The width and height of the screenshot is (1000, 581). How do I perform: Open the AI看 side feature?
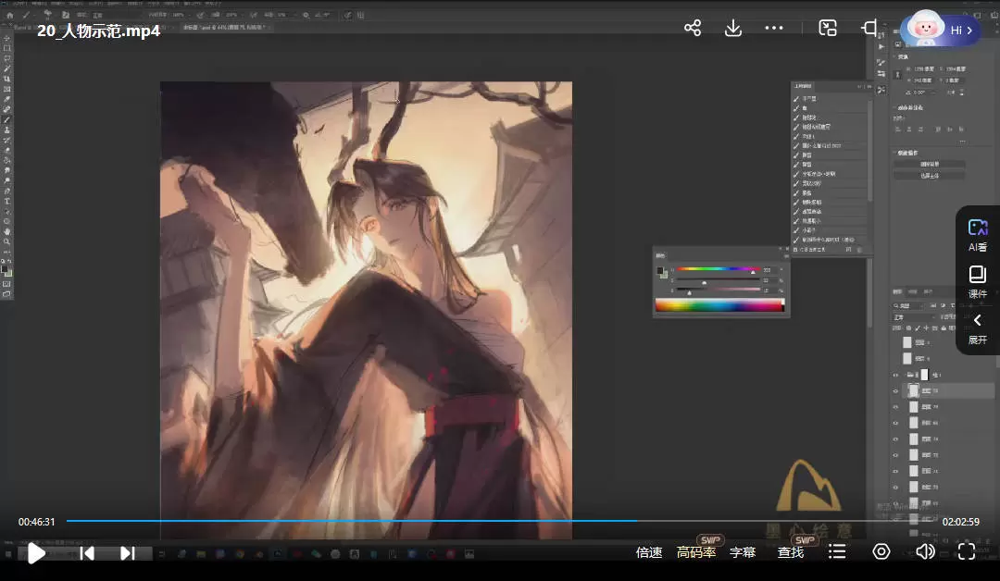pos(978,235)
